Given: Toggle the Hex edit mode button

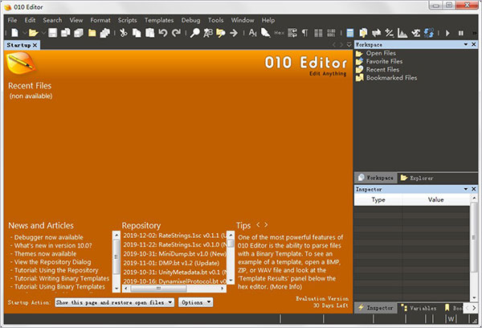Looking at the screenshot, I should tap(278, 33).
